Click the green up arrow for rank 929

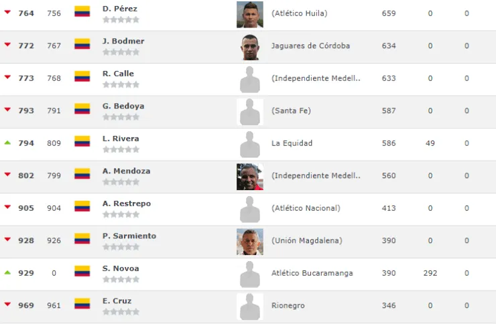[7, 272]
